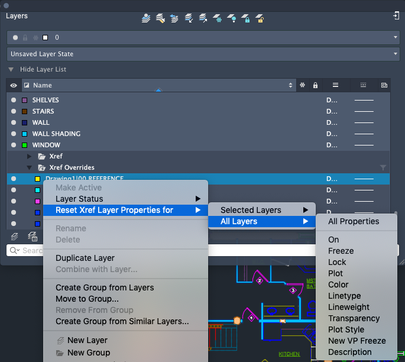Click the Layer Off lightbulb toolbar icon
Image resolution: width=405 pixels, height=362 pixels.
pos(232,18)
